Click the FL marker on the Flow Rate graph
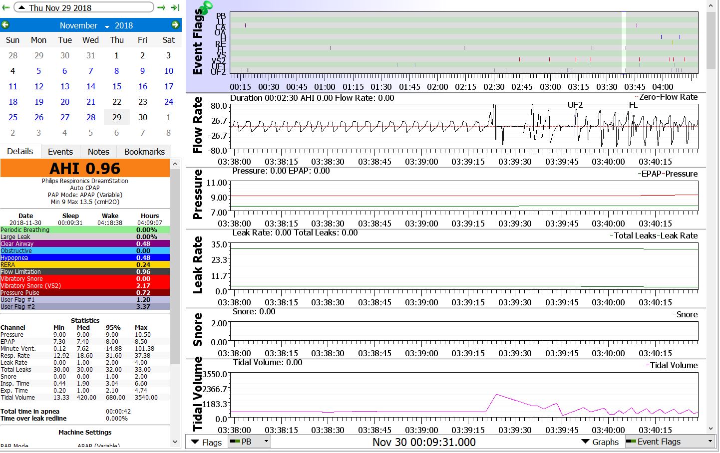 (633, 105)
